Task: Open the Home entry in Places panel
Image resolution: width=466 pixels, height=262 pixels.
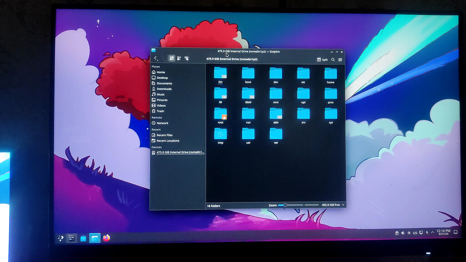Action: 160,72
